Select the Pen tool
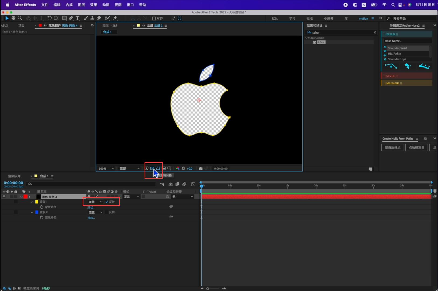Viewport: 438px width, 291px height. (71, 18)
